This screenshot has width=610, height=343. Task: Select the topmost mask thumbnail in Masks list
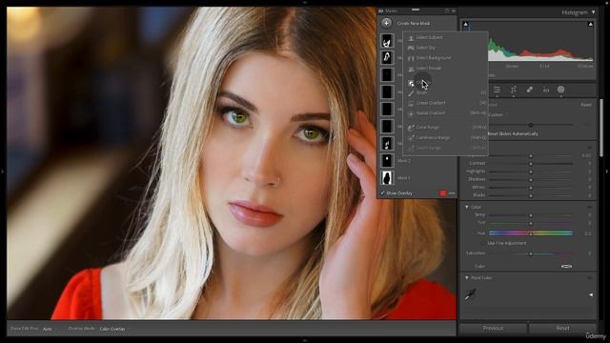[387, 41]
